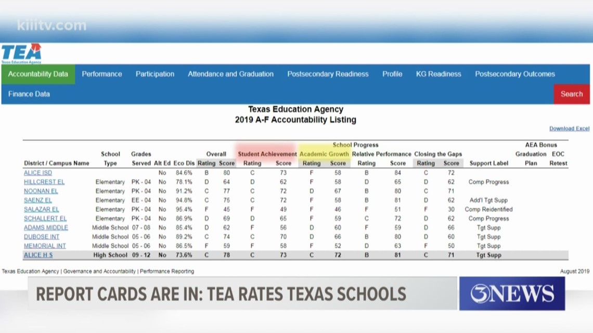Click the 3NEWS station logo
This screenshot has width=593, height=333.
511,294
